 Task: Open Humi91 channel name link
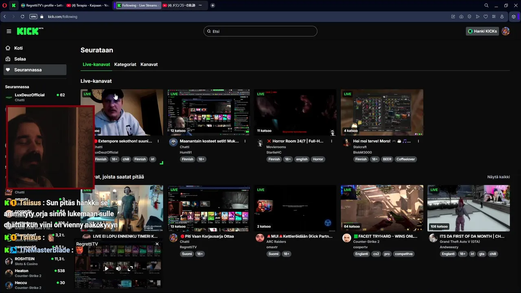(186, 153)
